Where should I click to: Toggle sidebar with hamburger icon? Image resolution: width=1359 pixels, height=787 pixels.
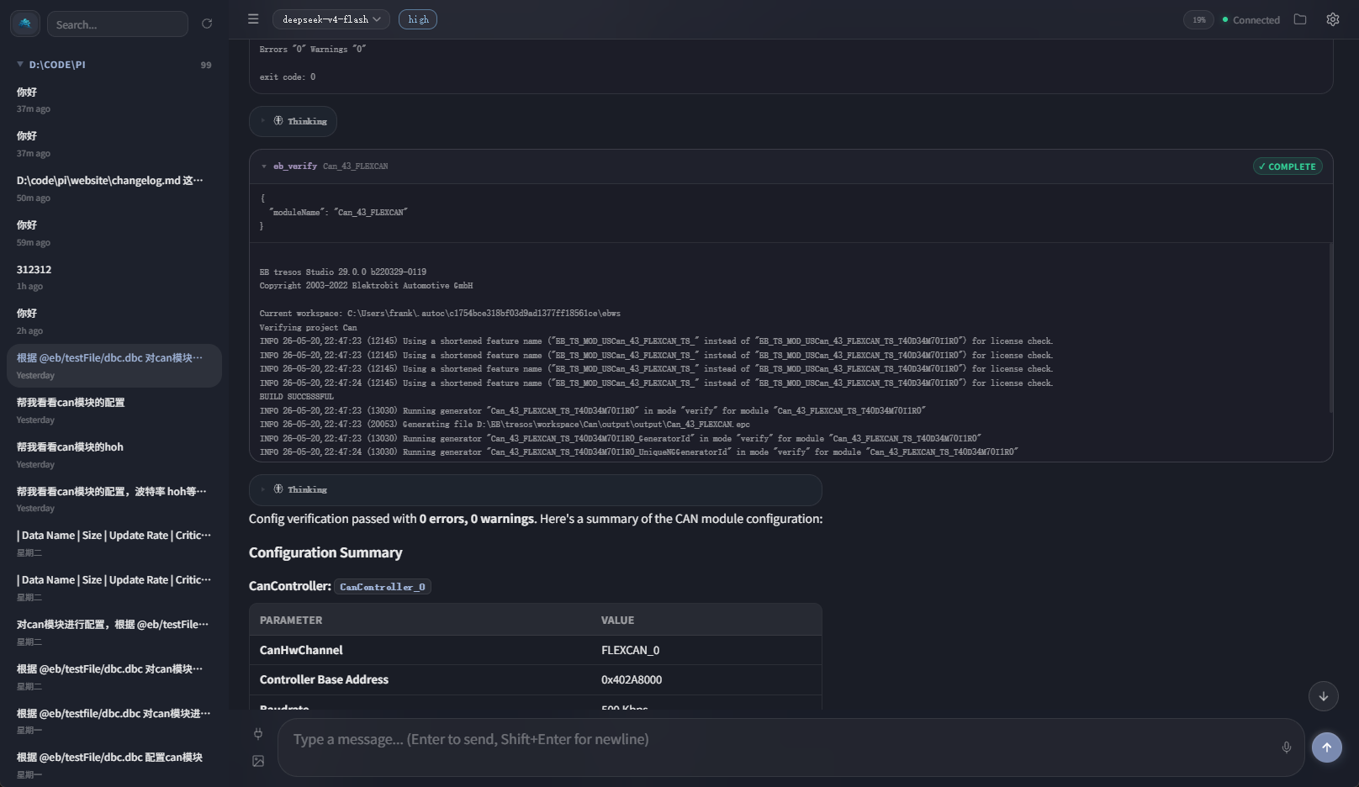(253, 18)
